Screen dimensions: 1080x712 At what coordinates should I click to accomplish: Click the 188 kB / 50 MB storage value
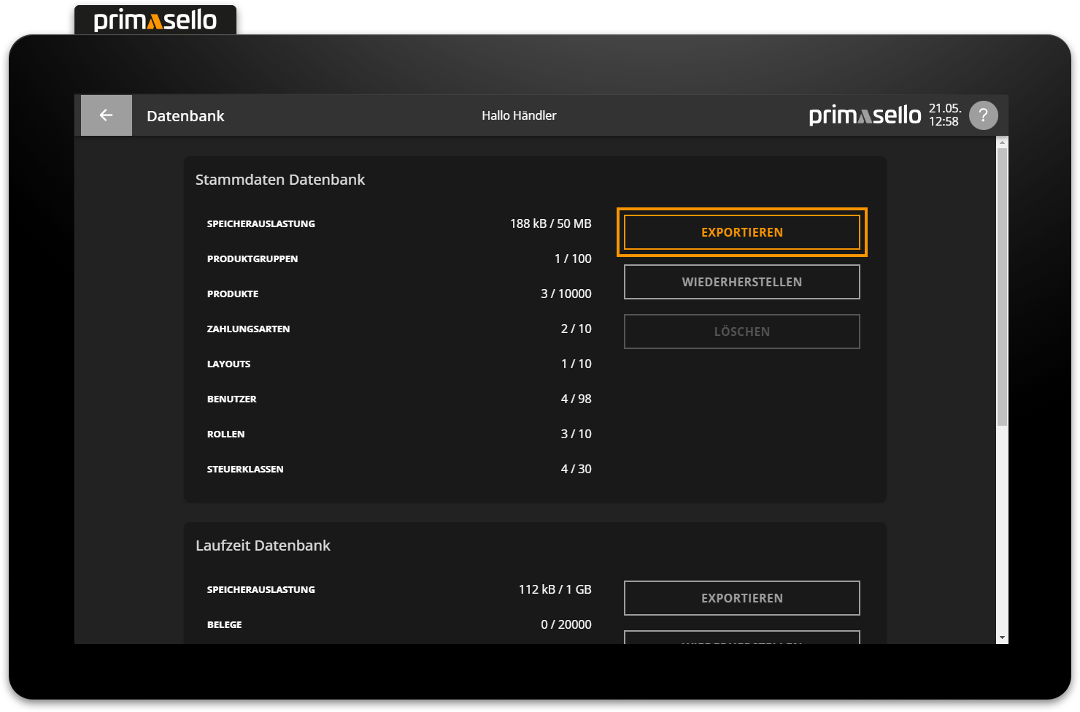(550, 223)
